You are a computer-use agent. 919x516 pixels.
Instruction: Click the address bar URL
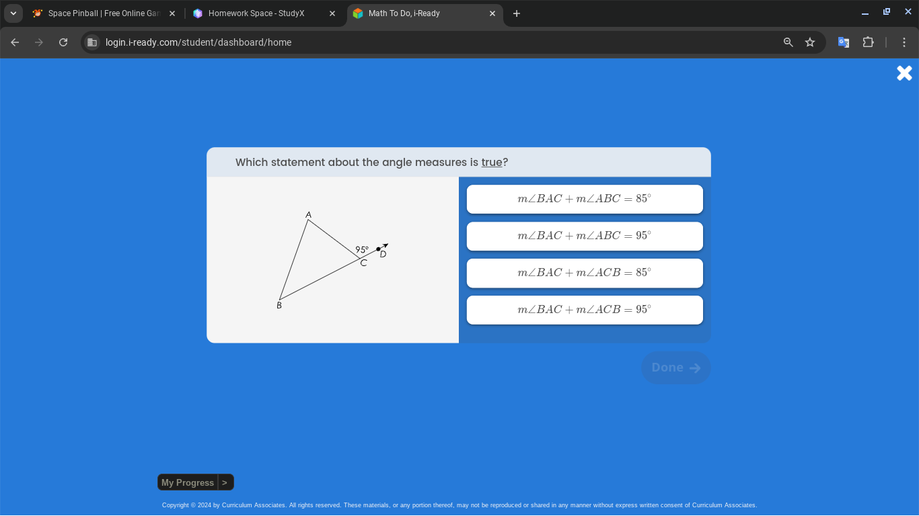[x=198, y=42]
